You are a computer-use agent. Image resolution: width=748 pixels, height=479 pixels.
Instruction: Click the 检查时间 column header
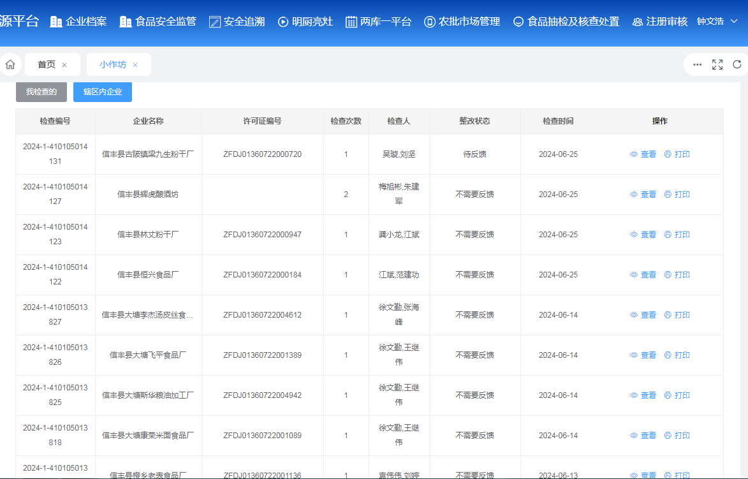[x=558, y=121]
